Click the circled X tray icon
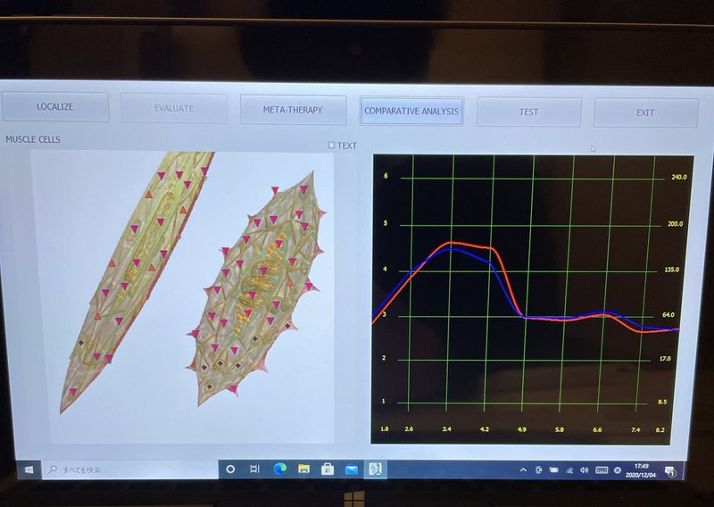Screen dimensions: 714x507 (x=618, y=470)
